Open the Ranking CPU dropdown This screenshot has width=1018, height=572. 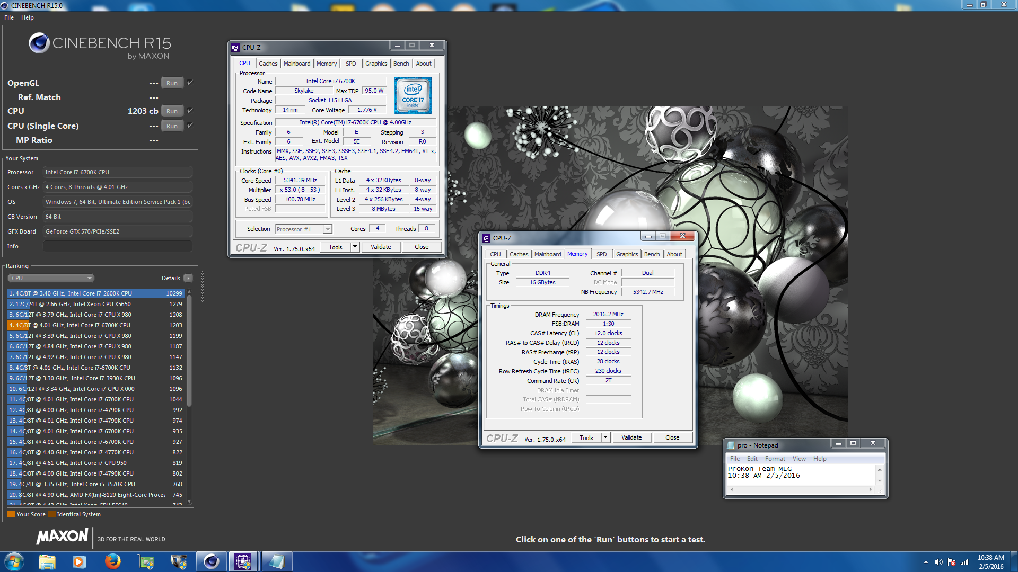click(51, 278)
